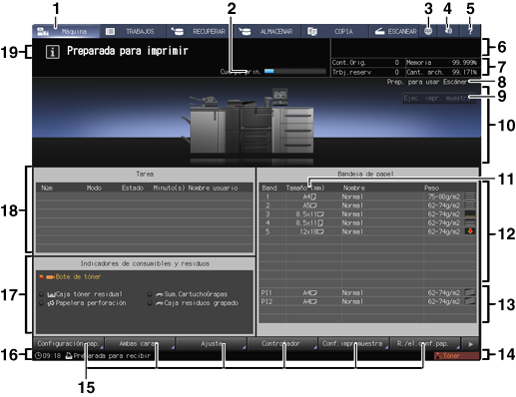Switch to the COPIA tab
516x397 pixels.
(335, 32)
